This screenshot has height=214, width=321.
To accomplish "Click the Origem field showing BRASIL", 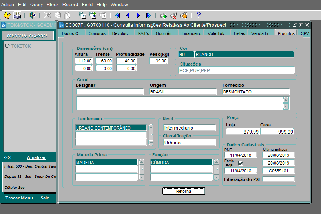I will pyautogui.click(x=183, y=92).
